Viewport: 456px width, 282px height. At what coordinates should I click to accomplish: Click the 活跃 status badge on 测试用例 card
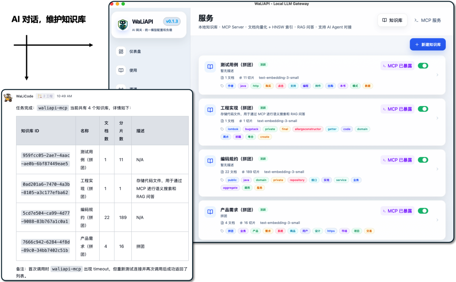click(263, 65)
